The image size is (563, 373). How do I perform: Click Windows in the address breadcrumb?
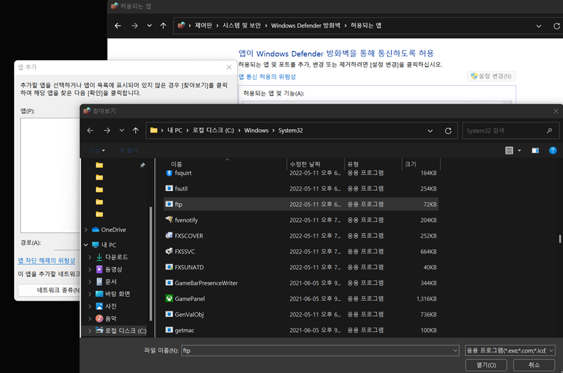tap(256, 131)
